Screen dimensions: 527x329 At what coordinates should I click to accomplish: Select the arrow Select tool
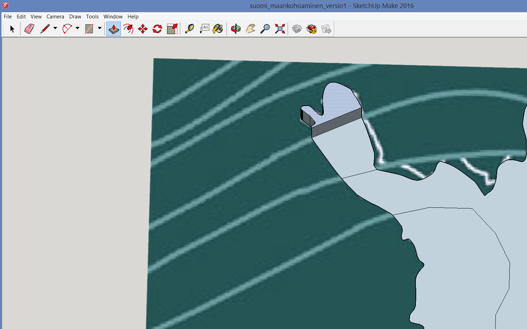(x=12, y=29)
